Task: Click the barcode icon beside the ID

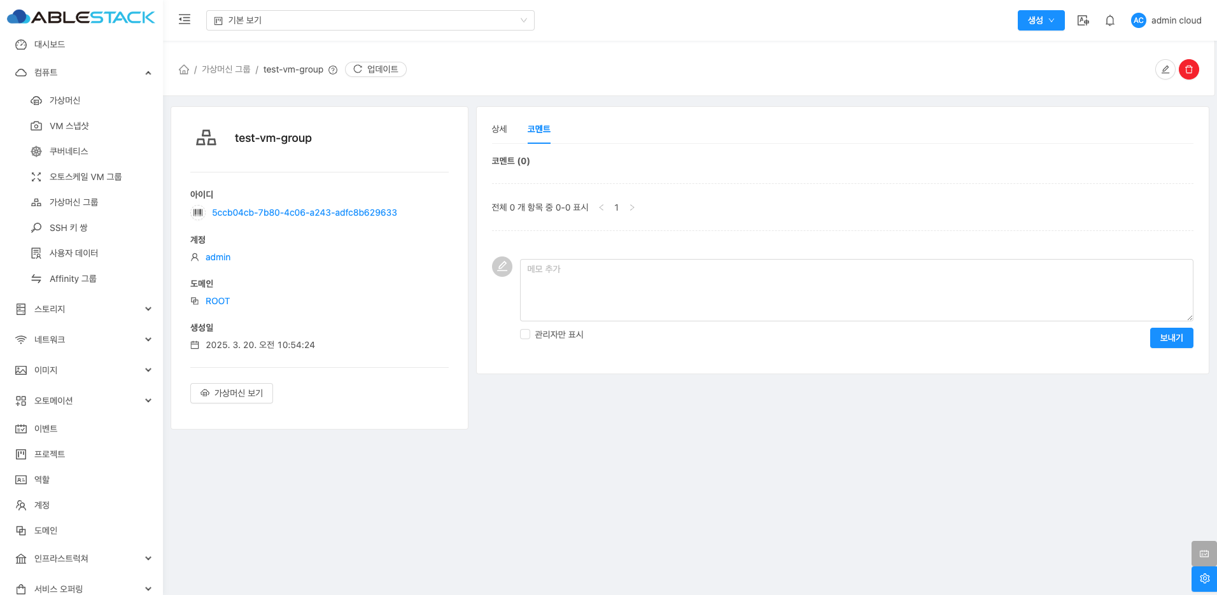Action: point(198,213)
